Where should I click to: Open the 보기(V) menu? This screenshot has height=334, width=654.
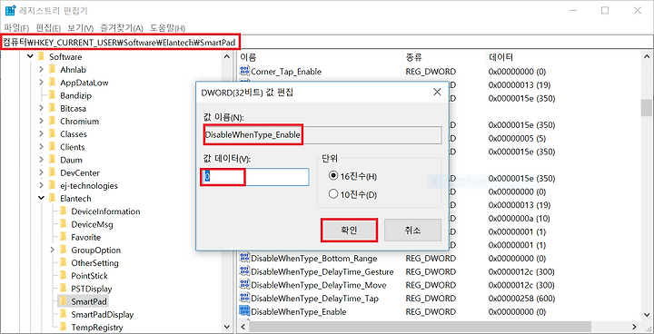click(81, 28)
